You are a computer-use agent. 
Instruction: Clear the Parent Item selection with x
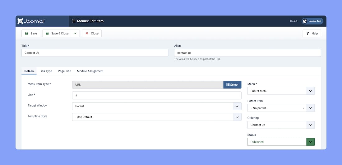tap(303, 108)
